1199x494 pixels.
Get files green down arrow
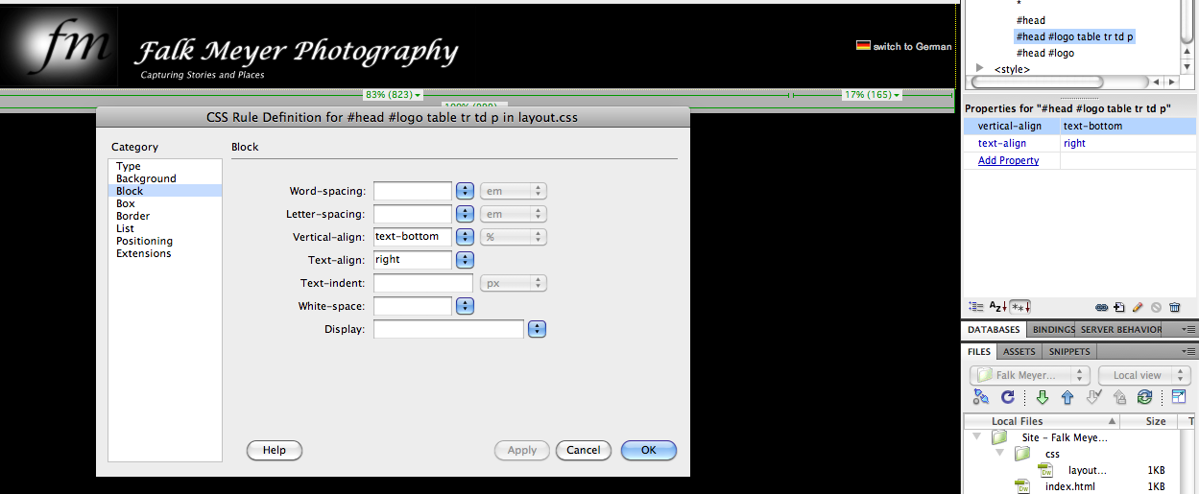pyautogui.click(x=1043, y=397)
